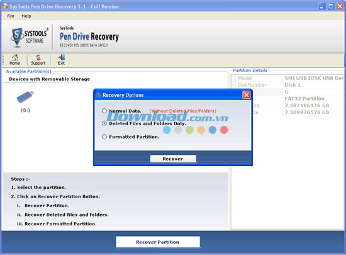Minimize the Pen Drive Recovery window
The width and height of the screenshot is (346, 255).
tap(322, 6)
